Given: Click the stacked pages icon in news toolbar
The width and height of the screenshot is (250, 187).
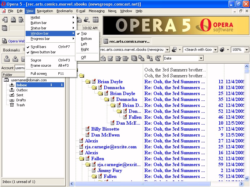Looking at the screenshot, I should pos(134,58).
